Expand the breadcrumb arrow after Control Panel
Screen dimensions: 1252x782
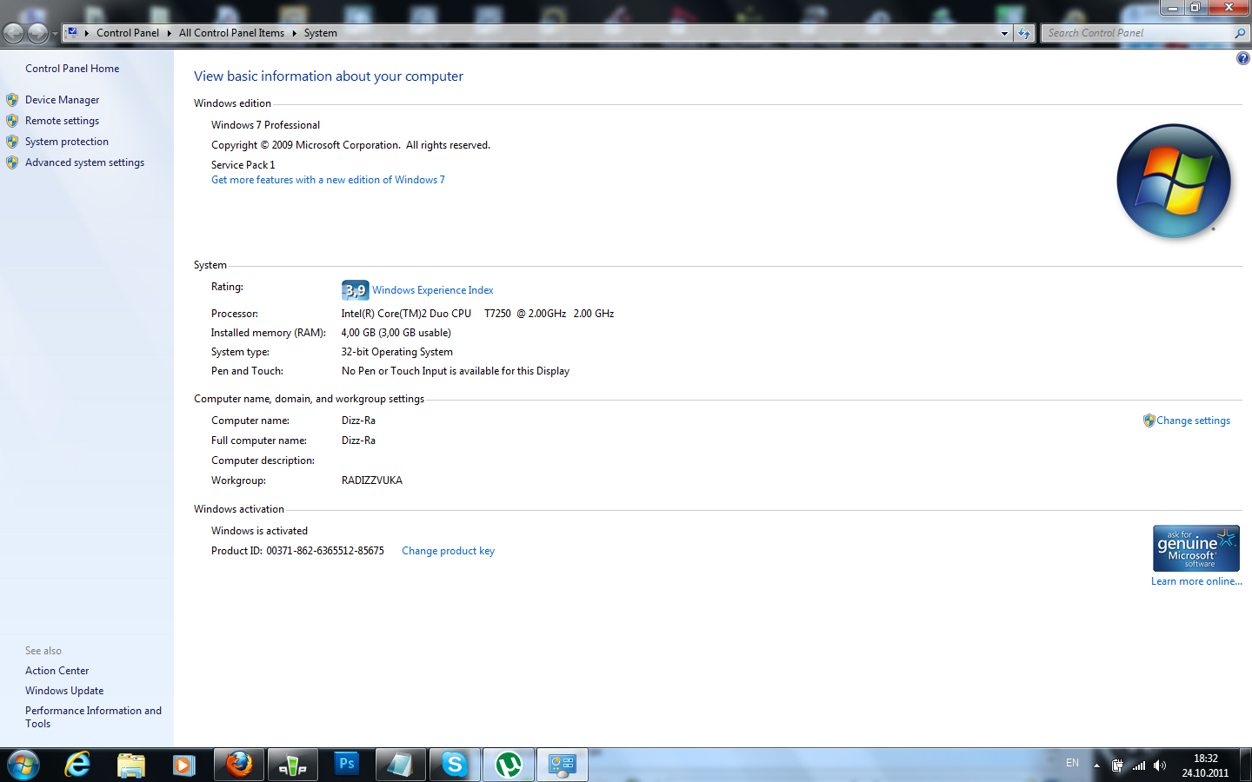pos(169,33)
